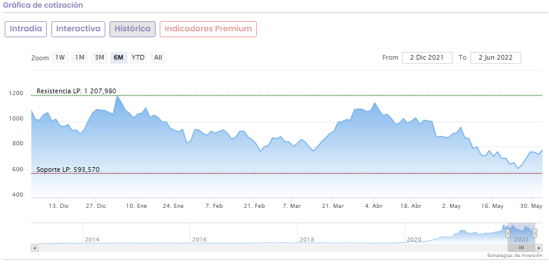The width and height of the screenshot is (549, 264).
Task: Choose the 3M zoom option
Action: 99,58
